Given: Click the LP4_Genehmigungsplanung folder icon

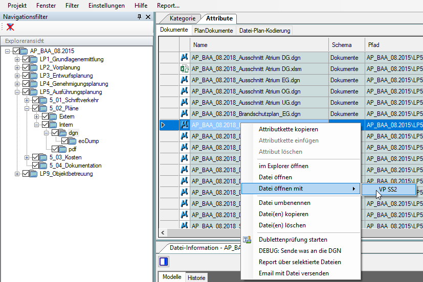Looking at the screenshot, I should pyautogui.click(x=34, y=84).
